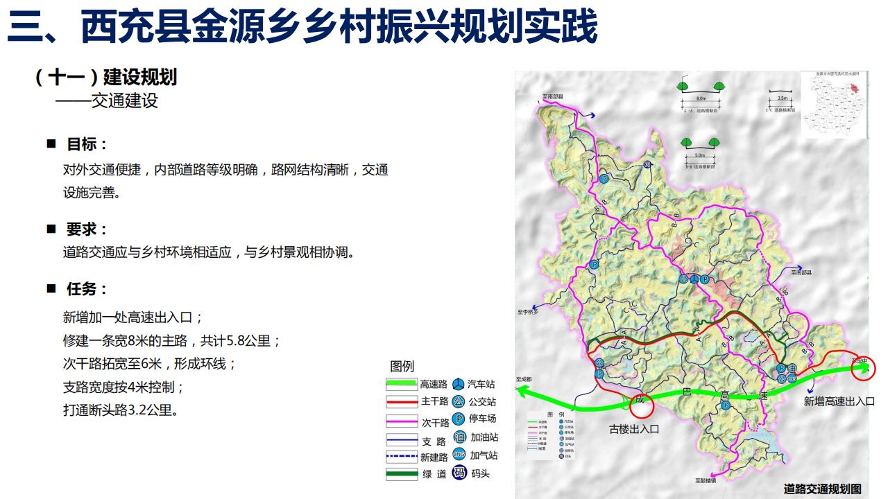This screenshot has width=888, height=499.
Task: Click the red 主干路 line swatch in the legend
Action: (x=402, y=402)
